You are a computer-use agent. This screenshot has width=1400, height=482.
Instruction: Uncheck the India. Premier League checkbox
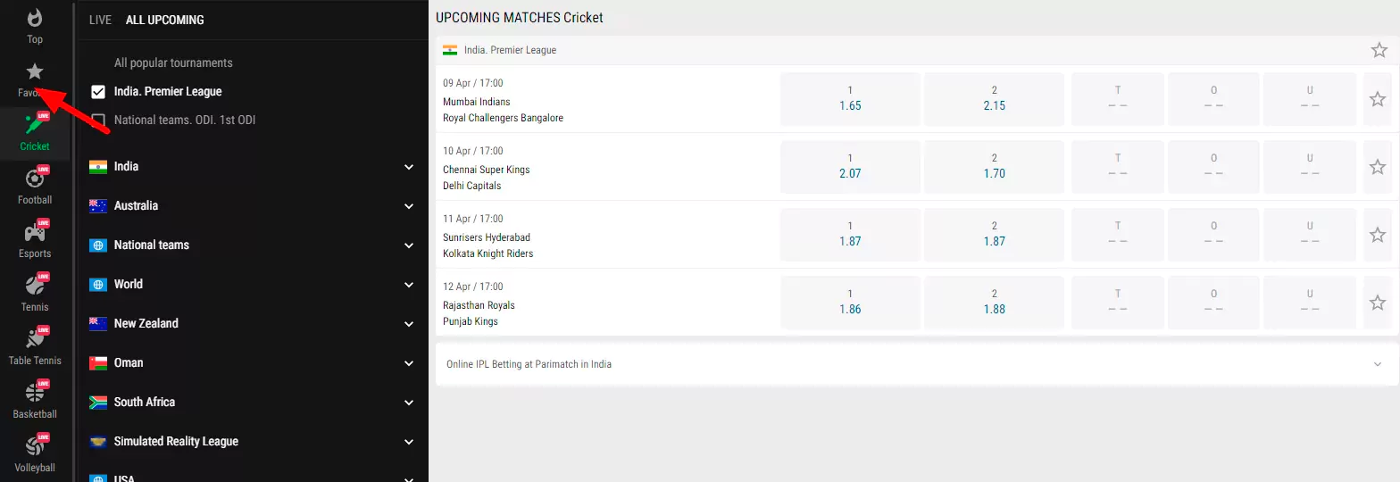click(x=98, y=92)
